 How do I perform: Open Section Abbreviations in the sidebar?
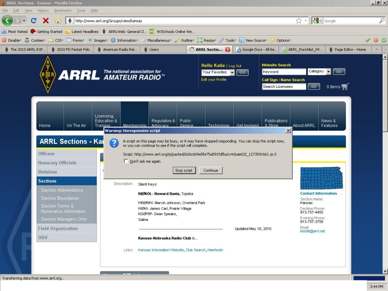click(x=62, y=190)
